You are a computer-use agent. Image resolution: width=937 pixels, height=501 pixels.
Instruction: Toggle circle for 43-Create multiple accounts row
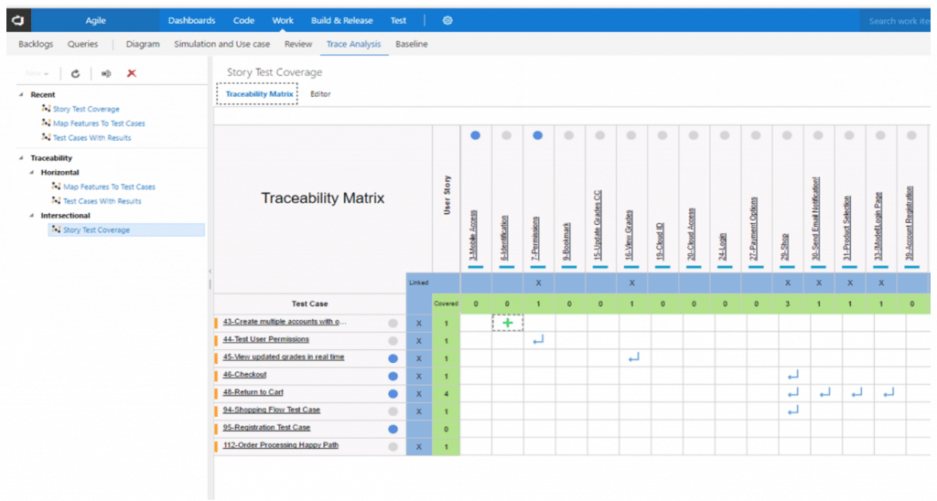coord(393,323)
